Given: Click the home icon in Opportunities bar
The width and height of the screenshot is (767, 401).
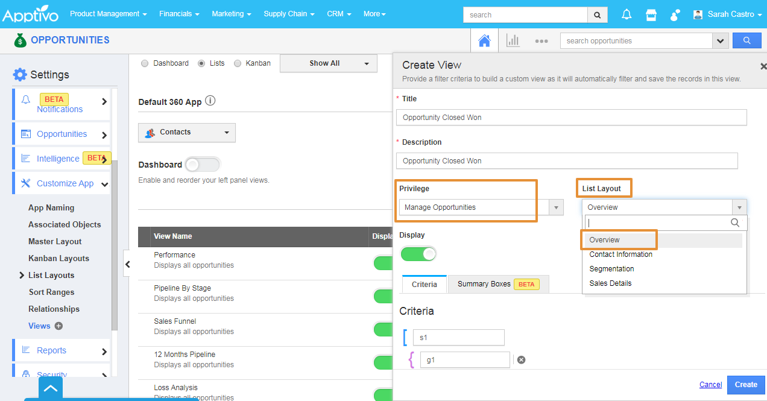Looking at the screenshot, I should pyautogui.click(x=484, y=41).
